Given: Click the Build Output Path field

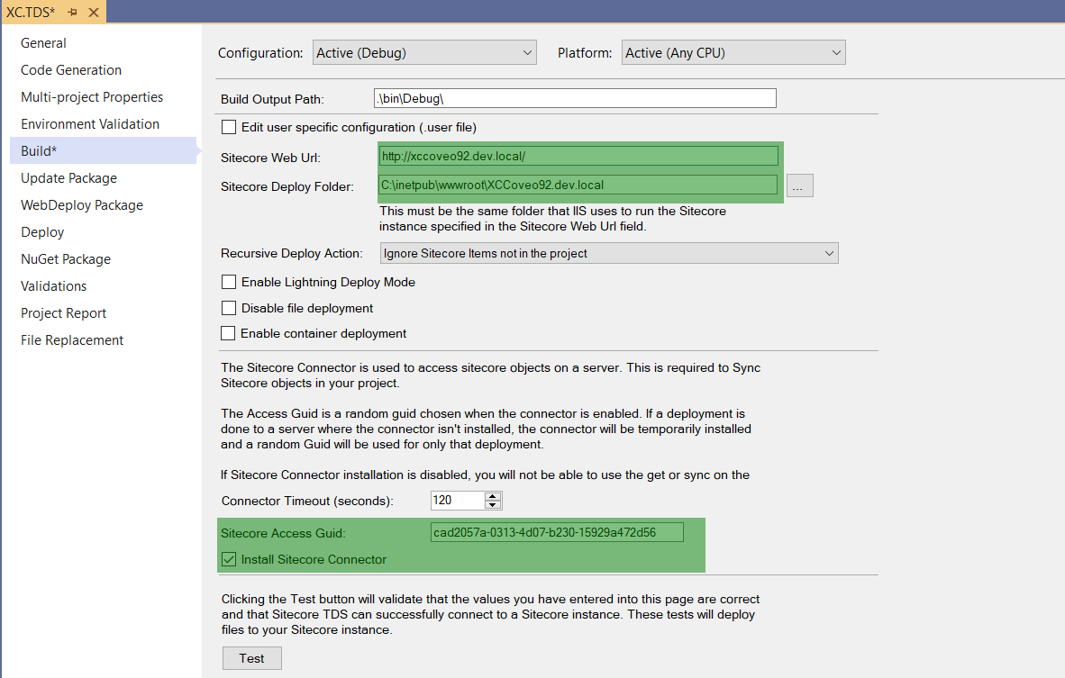Looking at the screenshot, I should click(575, 98).
